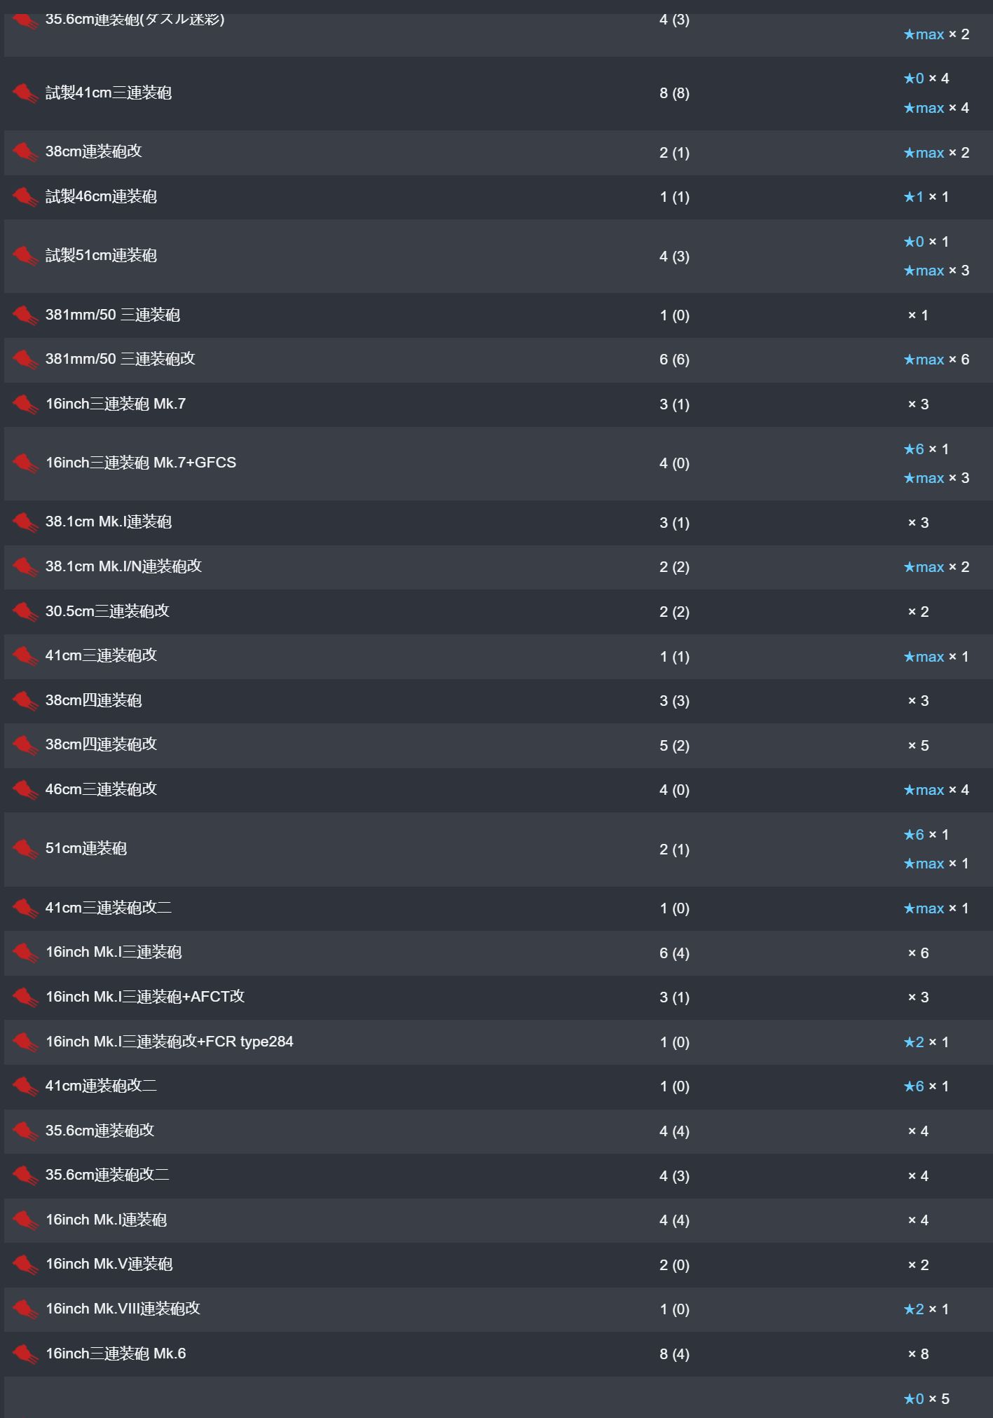Click the ★max × 6 improvement label
This screenshot has width=993, height=1418.
pos(936,360)
